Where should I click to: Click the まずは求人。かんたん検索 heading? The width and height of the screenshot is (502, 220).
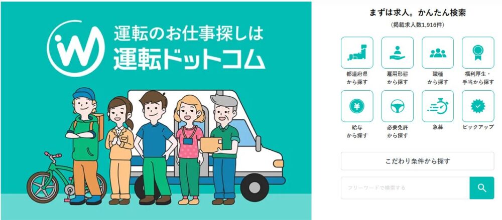tap(418, 13)
